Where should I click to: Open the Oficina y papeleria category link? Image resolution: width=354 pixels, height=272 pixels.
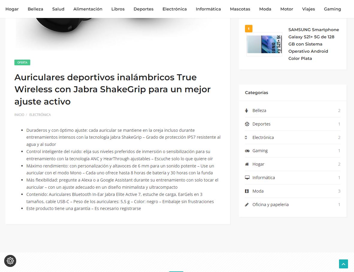tap(270, 205)
